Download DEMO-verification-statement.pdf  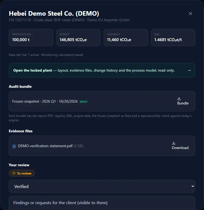click(x=180, y=146)
